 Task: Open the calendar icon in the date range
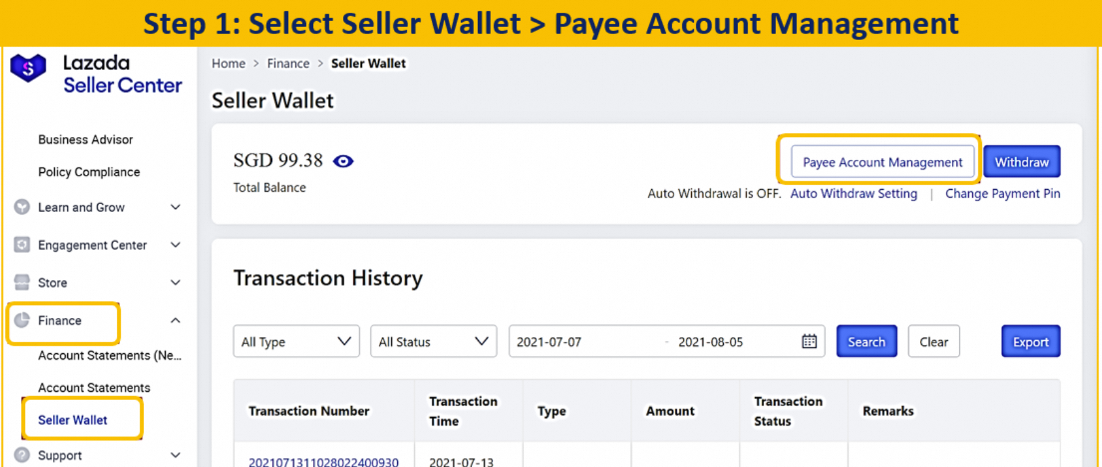coord(808,341)
